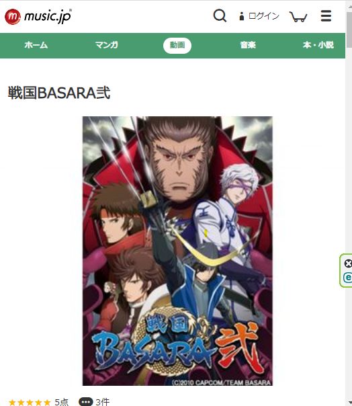Click the green 'e' side widget icon

pos(348,278)
